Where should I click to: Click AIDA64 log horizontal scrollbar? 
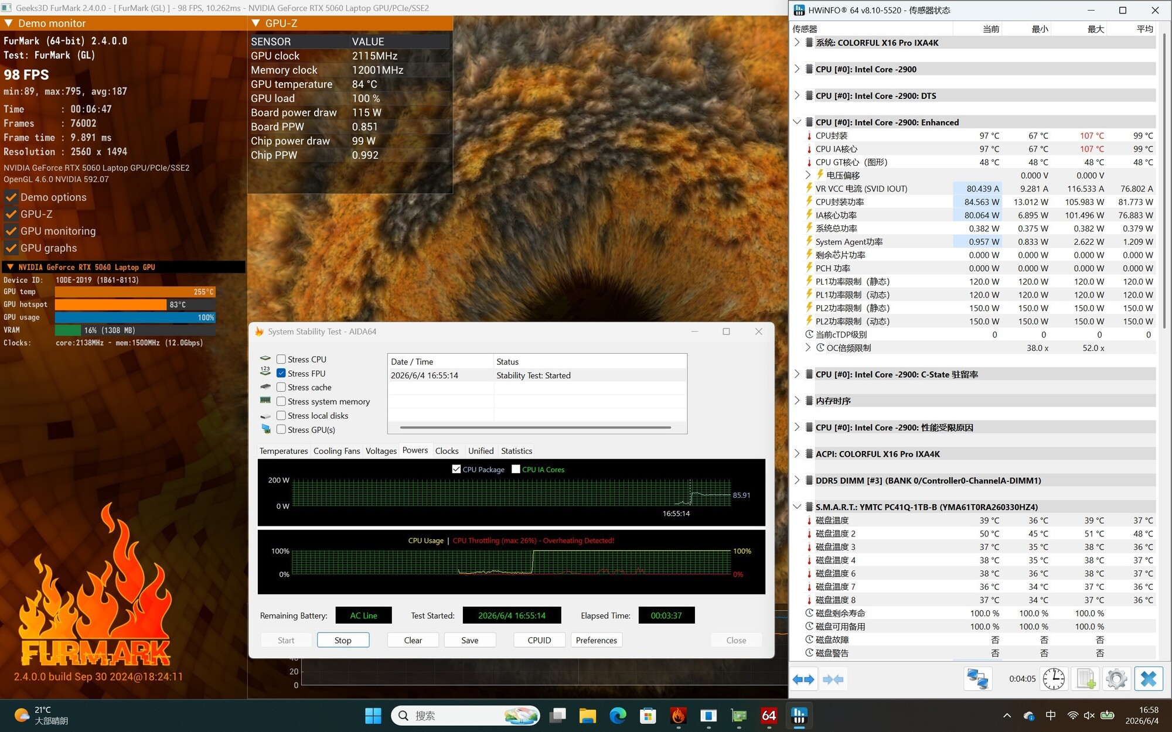[536, 427]
